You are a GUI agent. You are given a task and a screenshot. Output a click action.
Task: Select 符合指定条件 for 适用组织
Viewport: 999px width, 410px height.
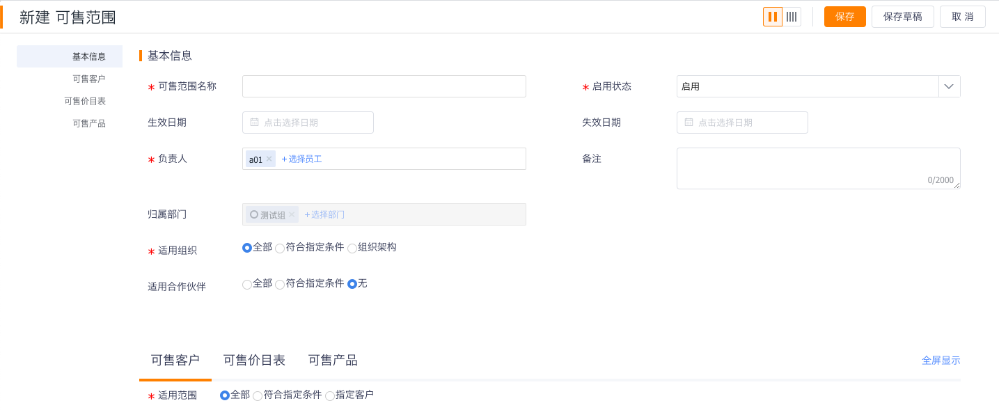[280, 248]
